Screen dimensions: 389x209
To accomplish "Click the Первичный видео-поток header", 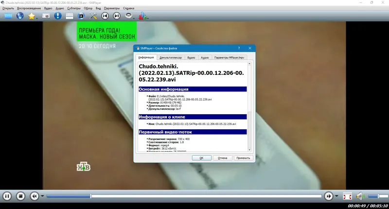I will 193,132.
